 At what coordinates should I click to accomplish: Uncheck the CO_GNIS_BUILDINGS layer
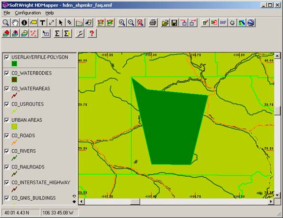7,198
